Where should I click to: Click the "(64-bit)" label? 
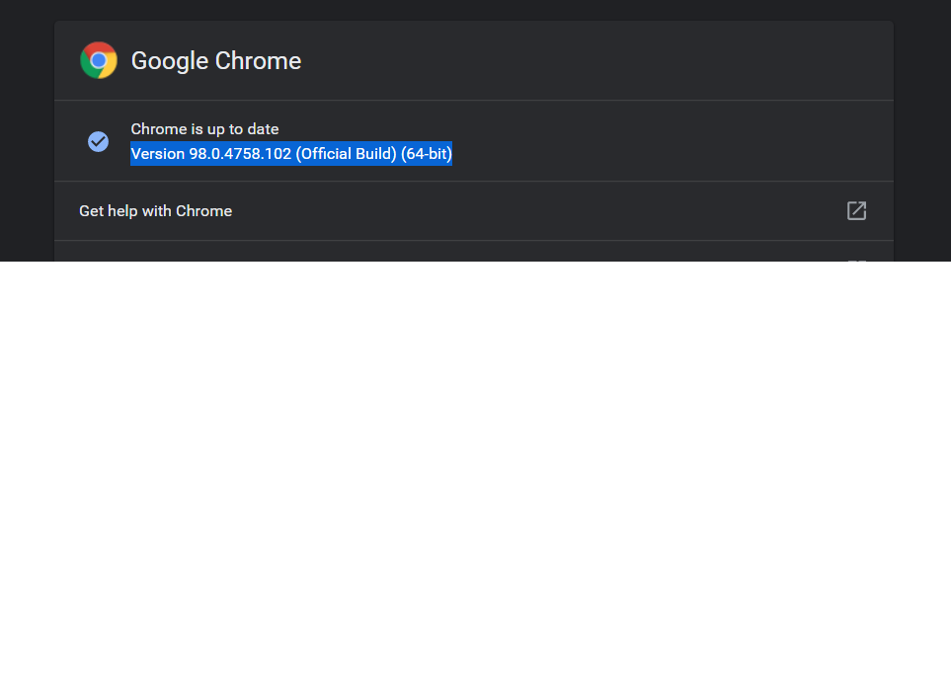point(427,154)
